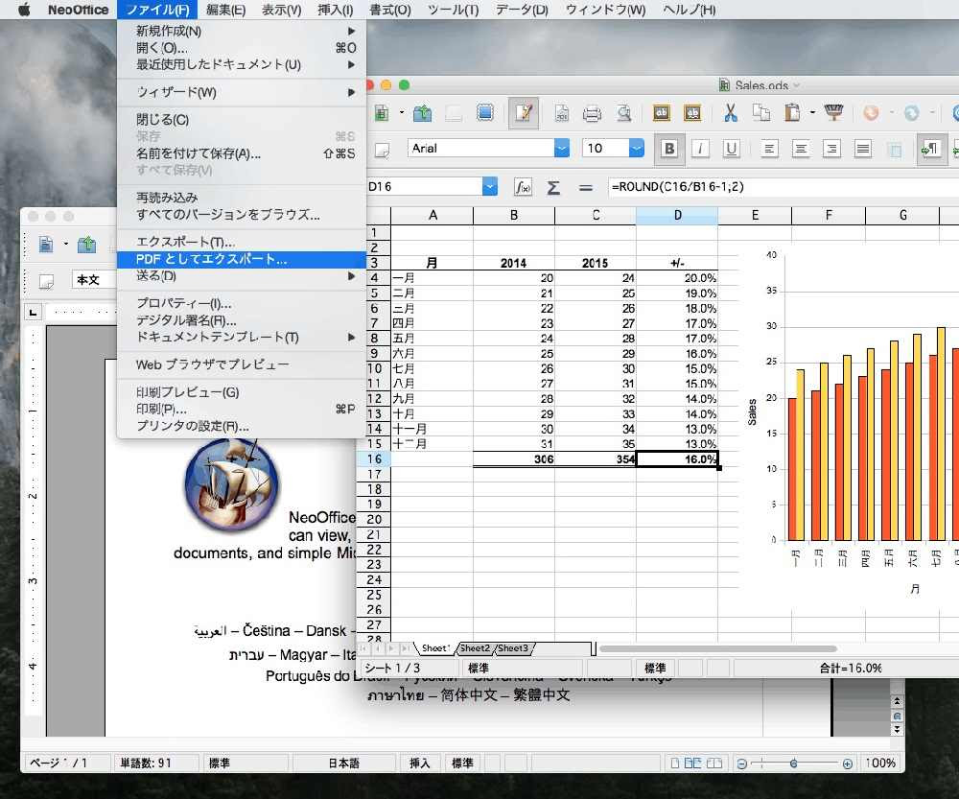Click the New document icon in Writer window

(46, 245)
